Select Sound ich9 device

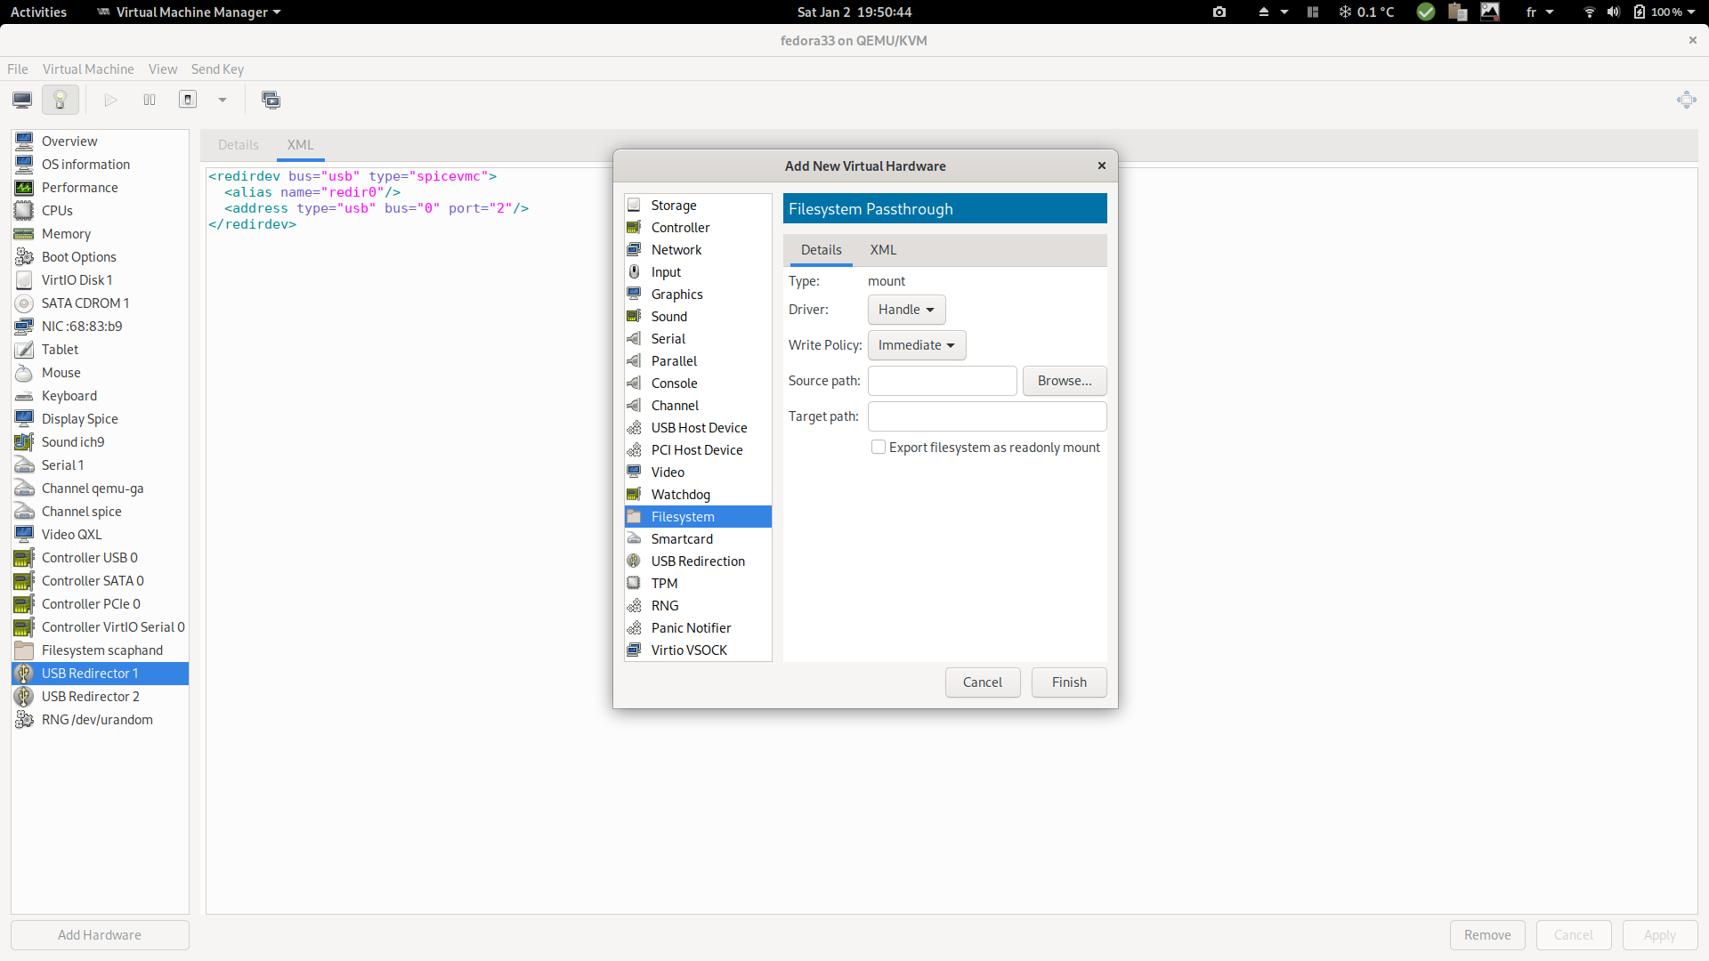click(100, 441)
